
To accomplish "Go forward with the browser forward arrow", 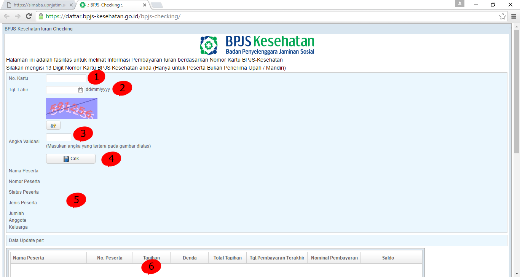I will 18,16.
